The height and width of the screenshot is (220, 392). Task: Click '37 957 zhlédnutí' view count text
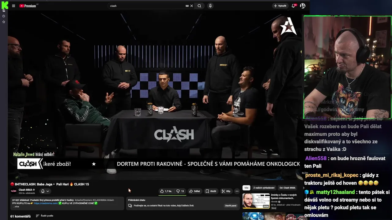pos(20,200)
